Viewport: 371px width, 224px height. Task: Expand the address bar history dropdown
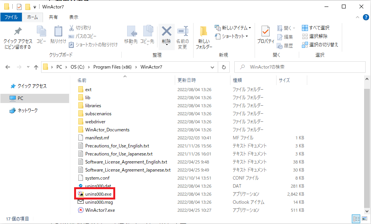coord(212,67)
